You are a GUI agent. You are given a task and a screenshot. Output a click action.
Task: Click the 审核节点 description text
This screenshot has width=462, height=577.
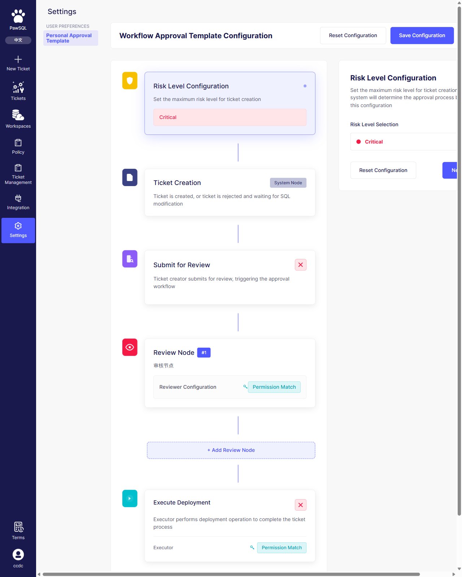(164, 366)
